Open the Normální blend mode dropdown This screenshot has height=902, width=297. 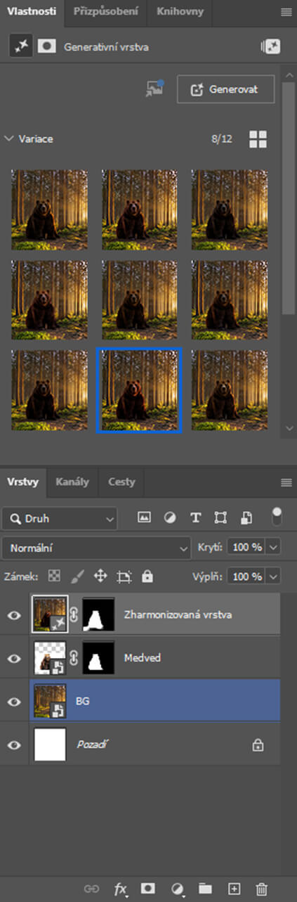tap(96, 547)
